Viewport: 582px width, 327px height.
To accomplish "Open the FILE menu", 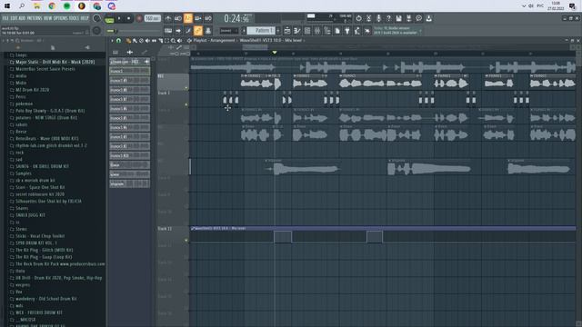I will (5, 18).
